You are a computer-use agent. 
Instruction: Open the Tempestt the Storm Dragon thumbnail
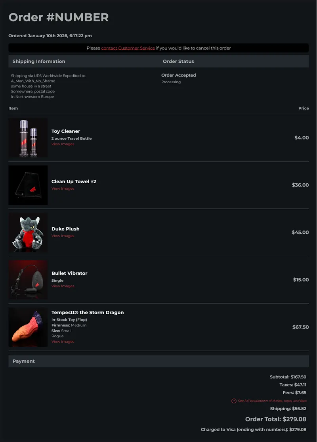pyautogui.click(x=28, y=327)
